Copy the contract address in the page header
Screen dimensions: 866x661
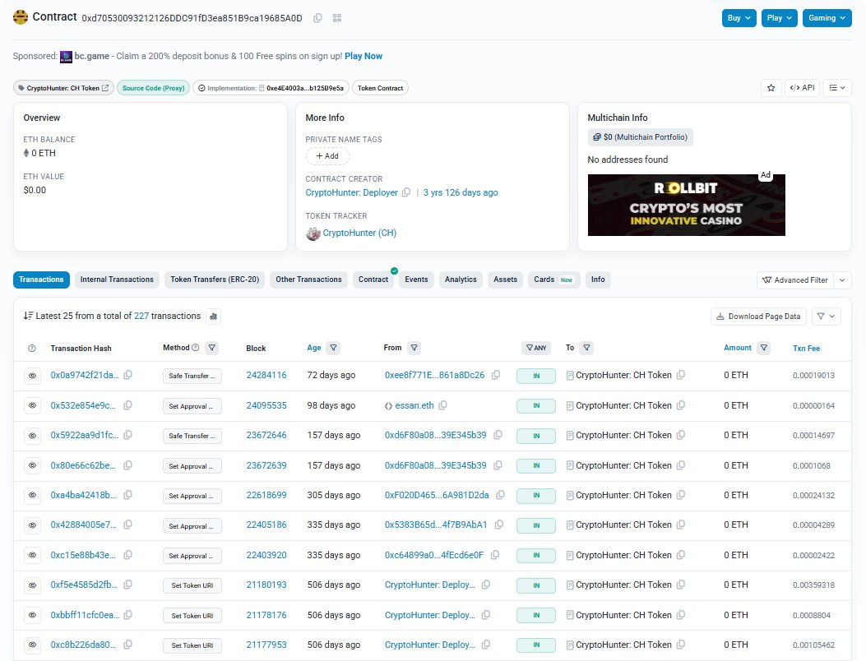317,18
